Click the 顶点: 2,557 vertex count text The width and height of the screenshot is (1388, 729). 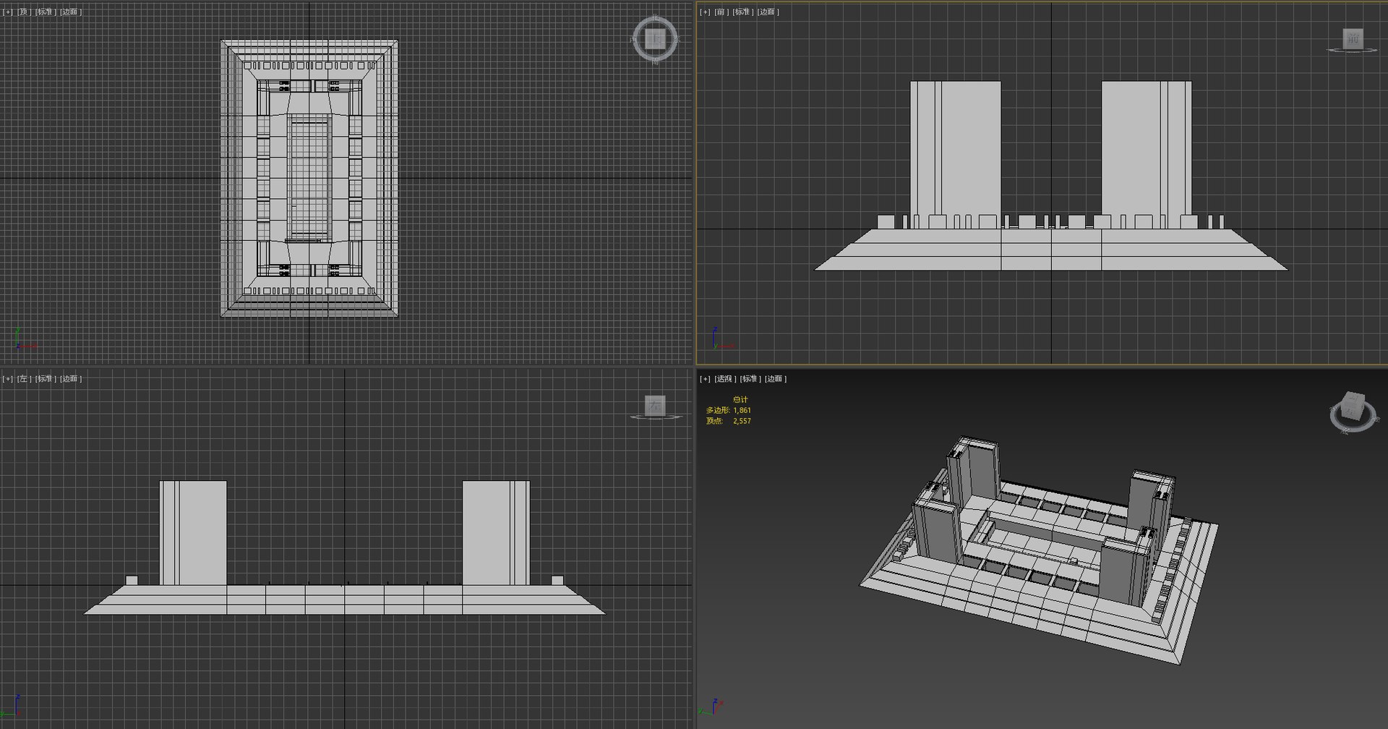click(x=729, y=421)
